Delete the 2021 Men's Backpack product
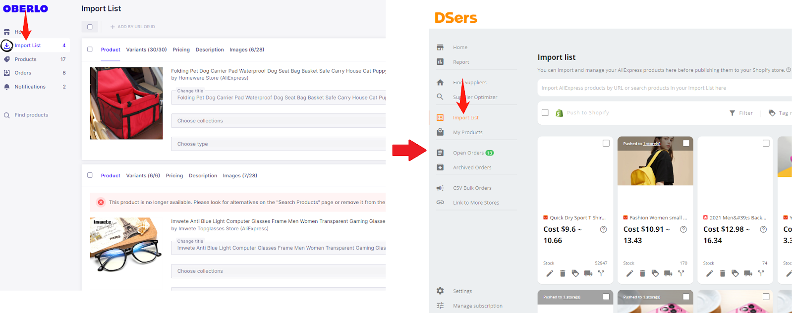 tap(723, 273)
